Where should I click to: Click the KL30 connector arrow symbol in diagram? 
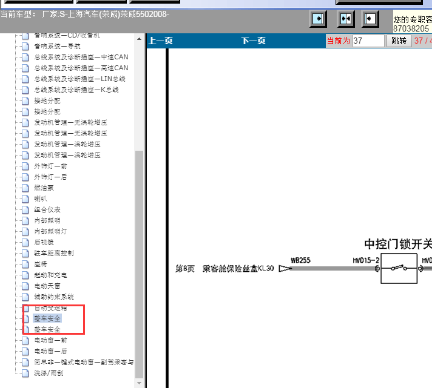click(x=285, y=269)
